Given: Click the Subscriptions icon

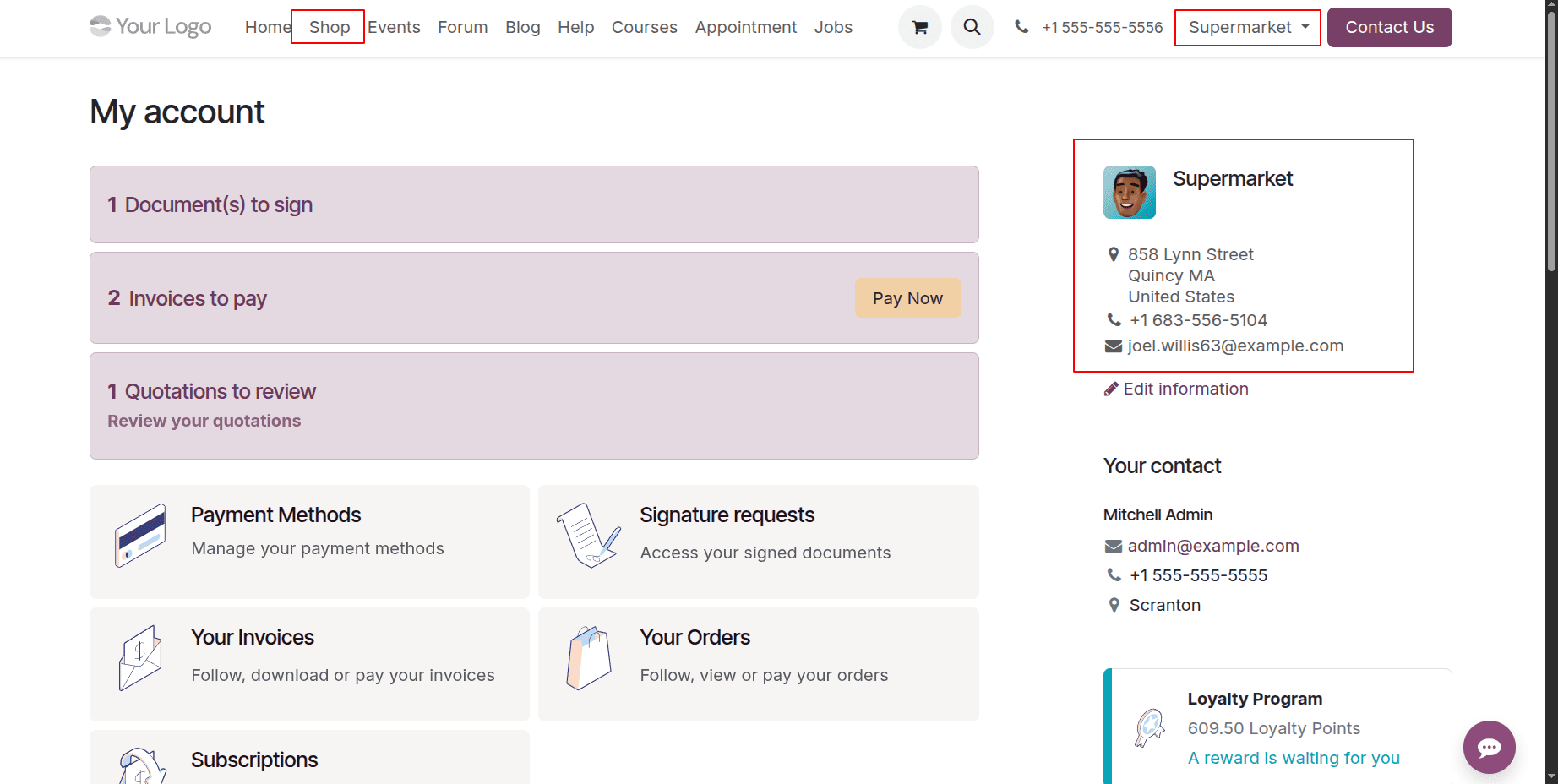Looking at the screenshot, I should coord(142,765).
